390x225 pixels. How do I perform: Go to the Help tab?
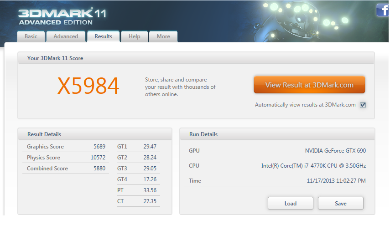(135, 36)
